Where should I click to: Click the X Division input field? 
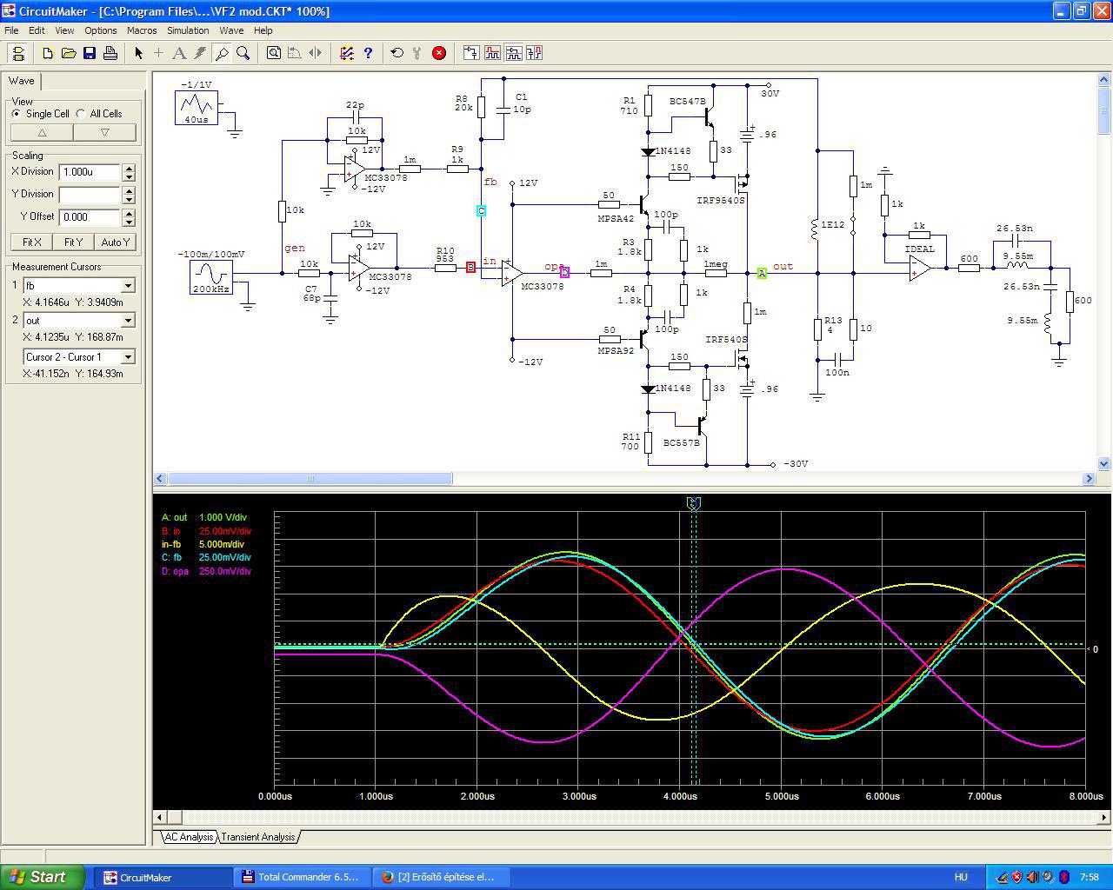[90, 172]
